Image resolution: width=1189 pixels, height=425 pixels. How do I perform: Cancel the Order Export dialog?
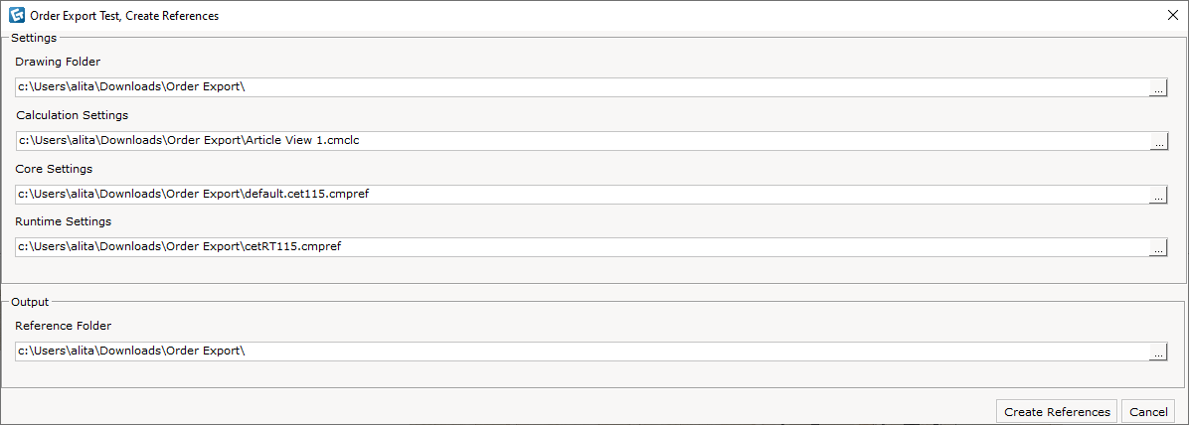1148,412
